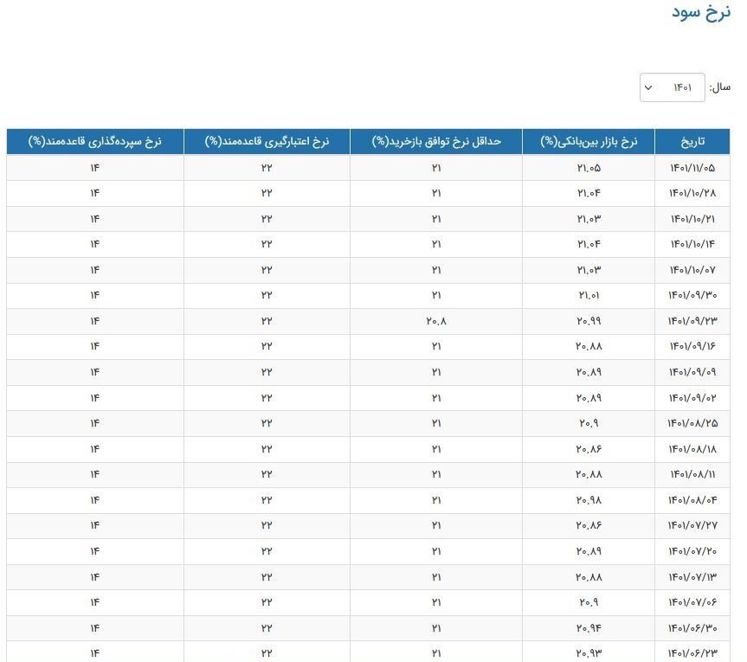The image size is (747, 662).
Task: Click the تاریخ column header
Action: coord(692,141)
